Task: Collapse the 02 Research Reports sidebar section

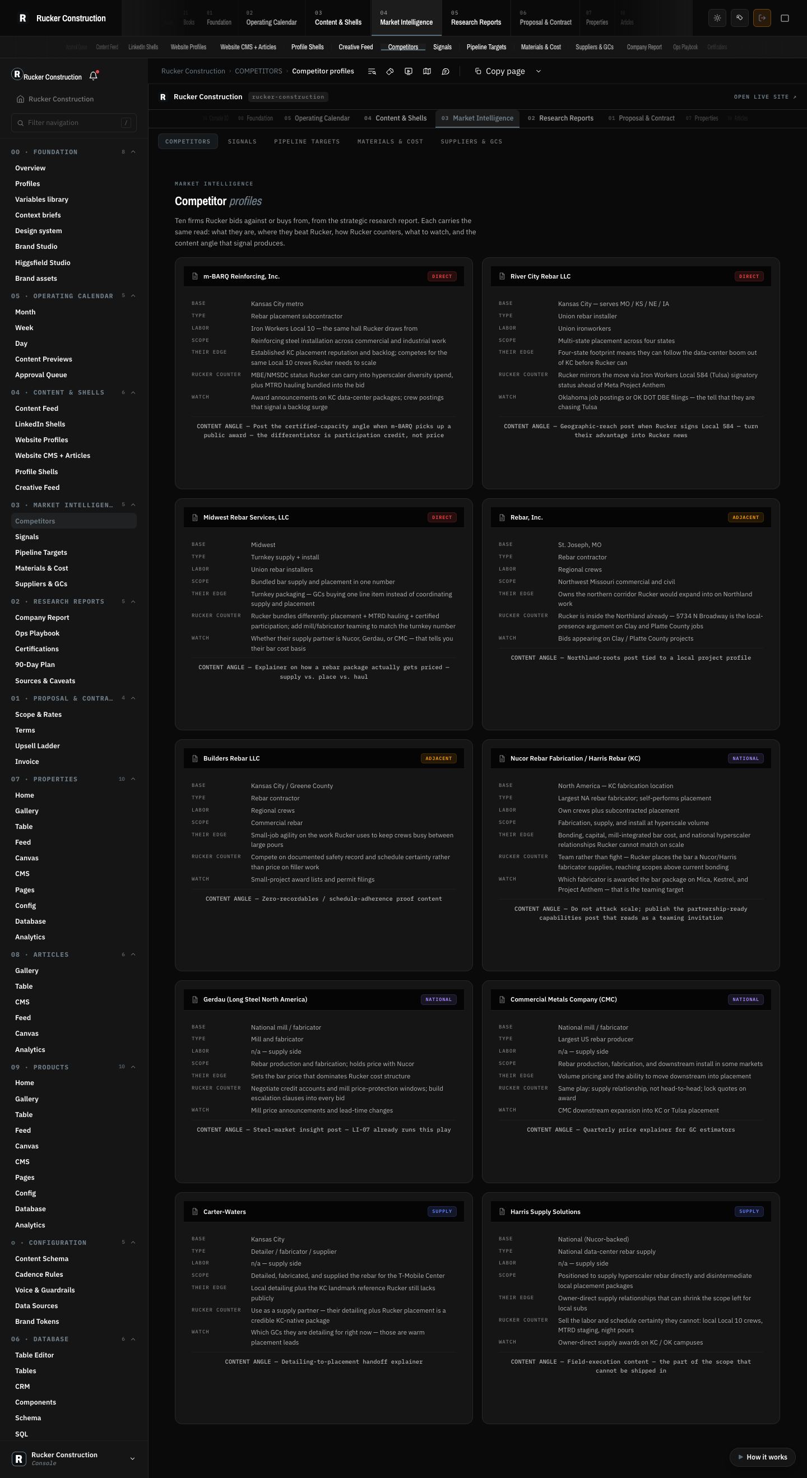Action: pyautogui.click(x=133, y=601)
